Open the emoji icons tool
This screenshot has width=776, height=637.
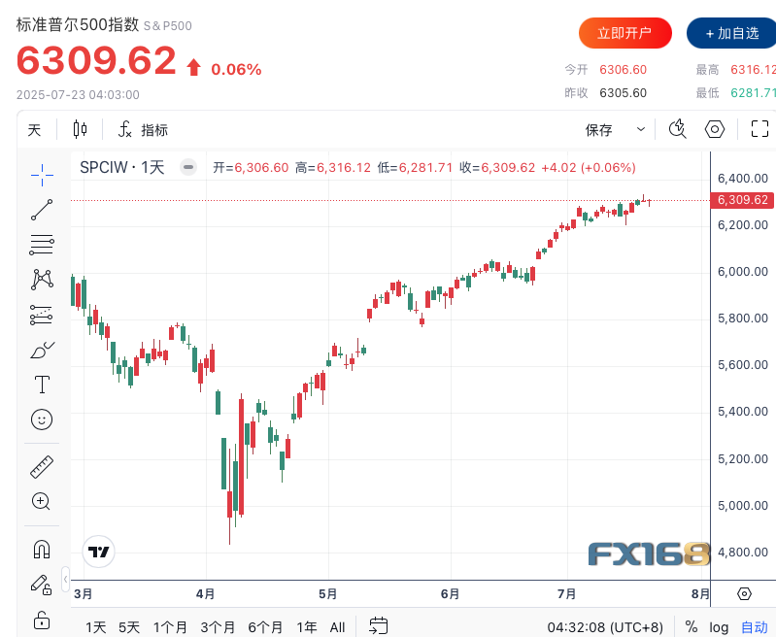pos(42,419)
